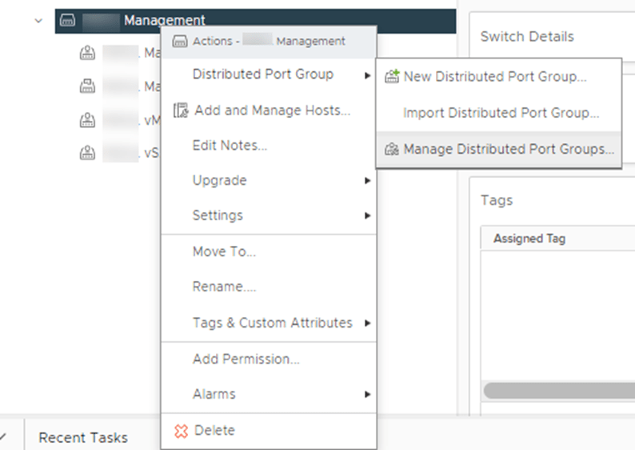This screenshot has height=450, width=635.
Task: Click the New Distributed Port Group icon
Action: pos(392,77)
